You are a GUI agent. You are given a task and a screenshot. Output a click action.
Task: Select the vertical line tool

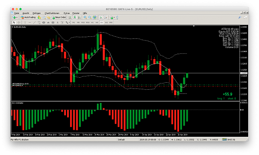coord(25,23)
